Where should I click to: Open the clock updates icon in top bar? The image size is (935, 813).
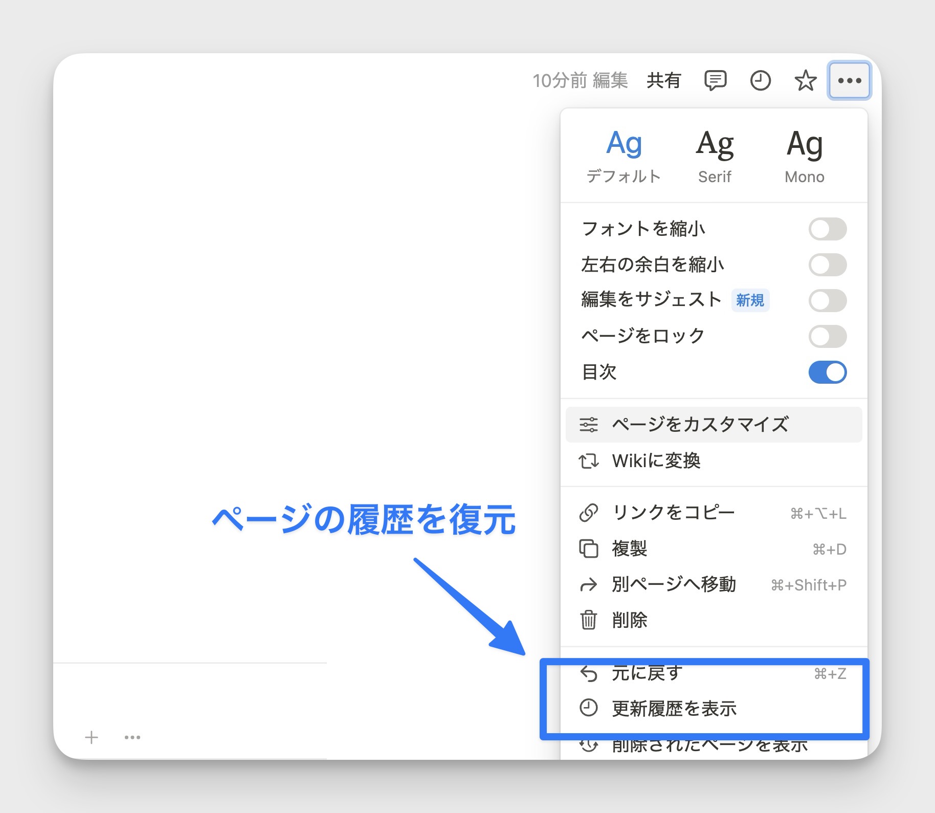[760, 80]
